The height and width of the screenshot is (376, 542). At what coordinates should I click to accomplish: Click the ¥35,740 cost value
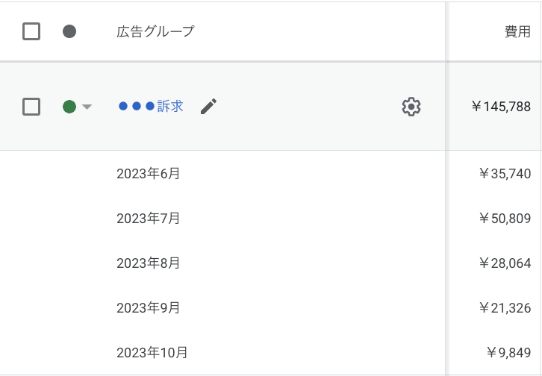pos(505,174)
